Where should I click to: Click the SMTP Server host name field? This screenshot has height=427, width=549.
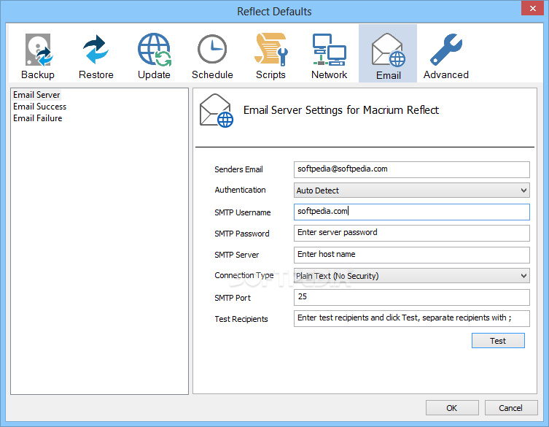coord(411,255)
